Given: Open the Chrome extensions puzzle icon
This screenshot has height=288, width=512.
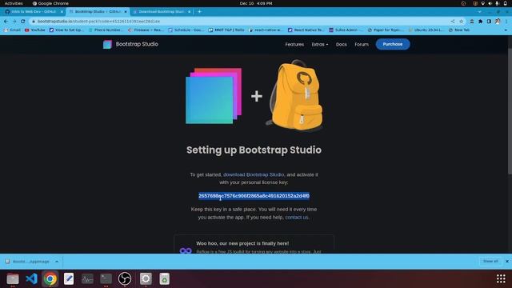Looking at the screenshot, I should point(480,22).
